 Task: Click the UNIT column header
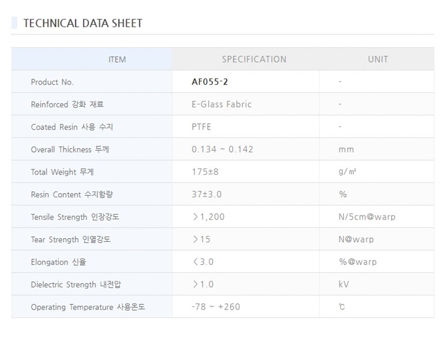[x=378, y=59]
